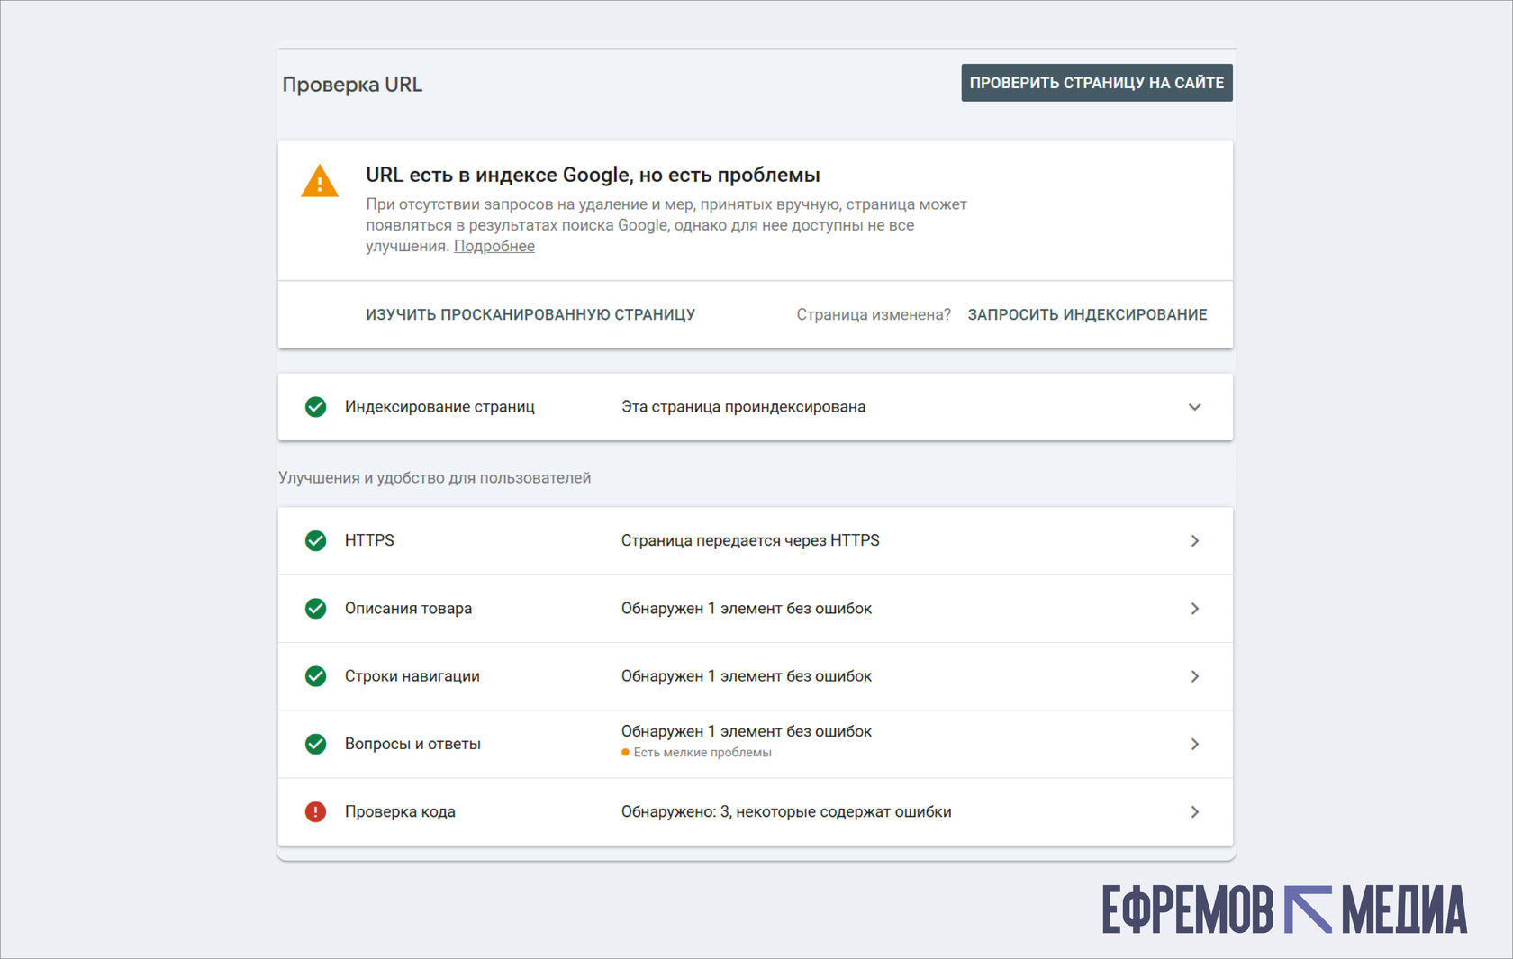This screenshot has width=1513, height=959.
Task: Select the Проверка кода row label
Action: pyautogui.click(x=400, y=812)
